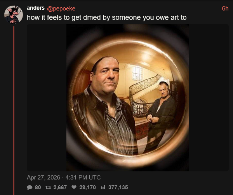Screen dimensions: 233x195
Task: Open the @pepoeke handle link
Action: [61, 9]
